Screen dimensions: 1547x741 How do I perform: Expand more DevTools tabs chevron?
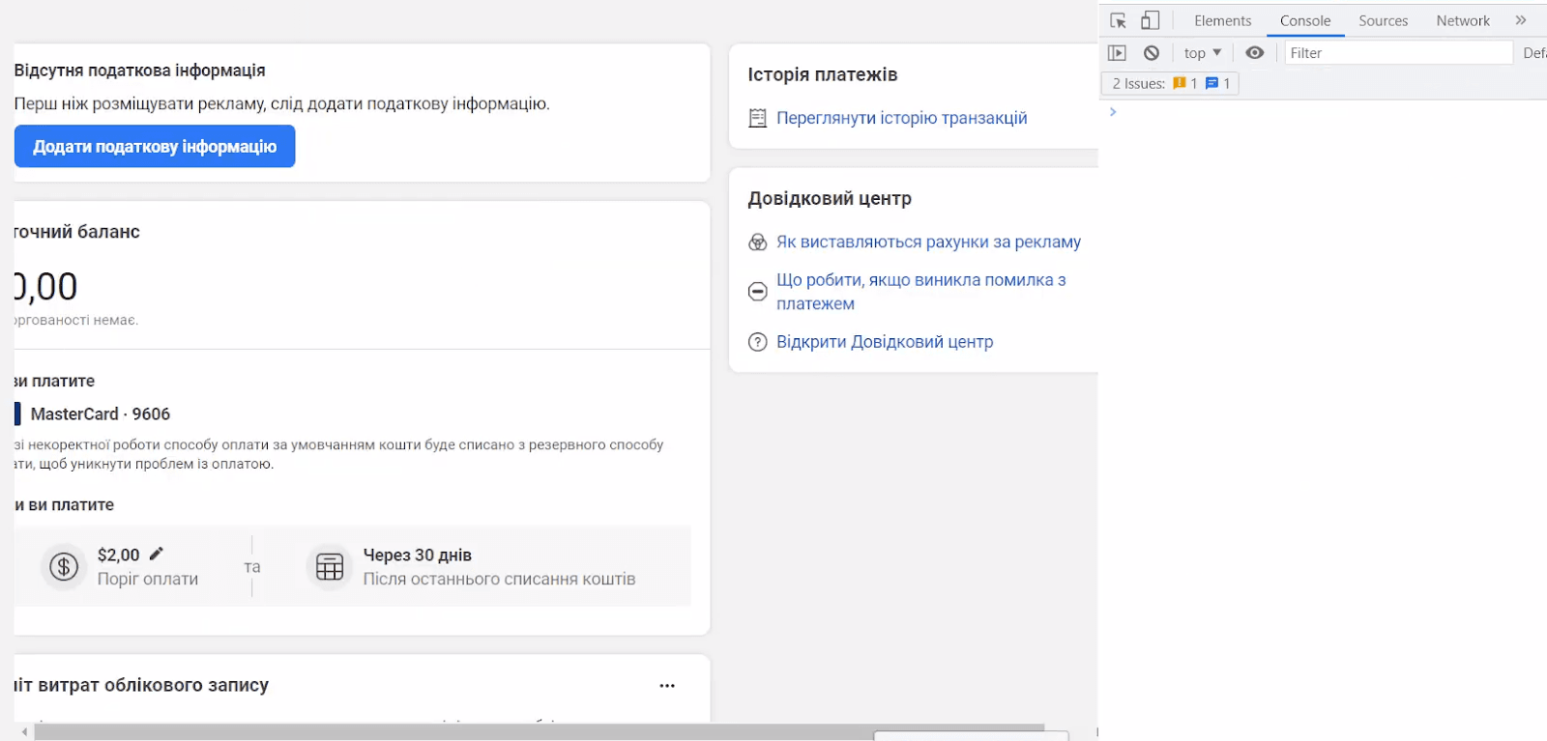[1521, 20]
